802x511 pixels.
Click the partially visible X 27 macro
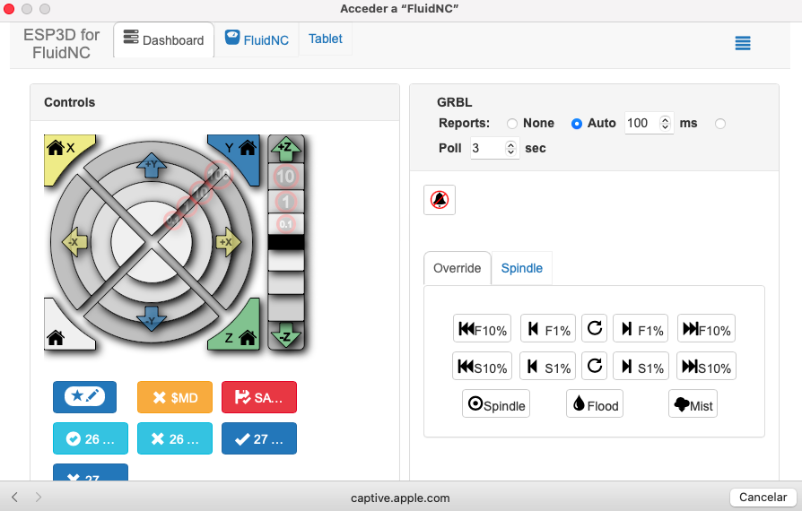click(x=91, y=472)
